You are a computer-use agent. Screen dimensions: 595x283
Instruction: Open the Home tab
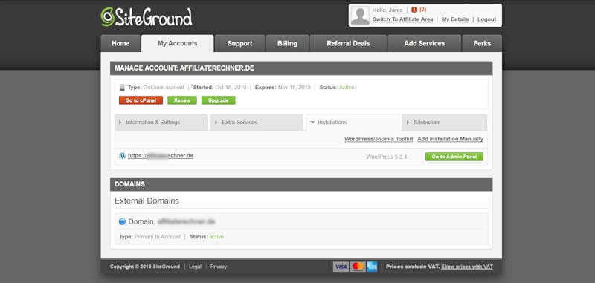coord(120,43)
